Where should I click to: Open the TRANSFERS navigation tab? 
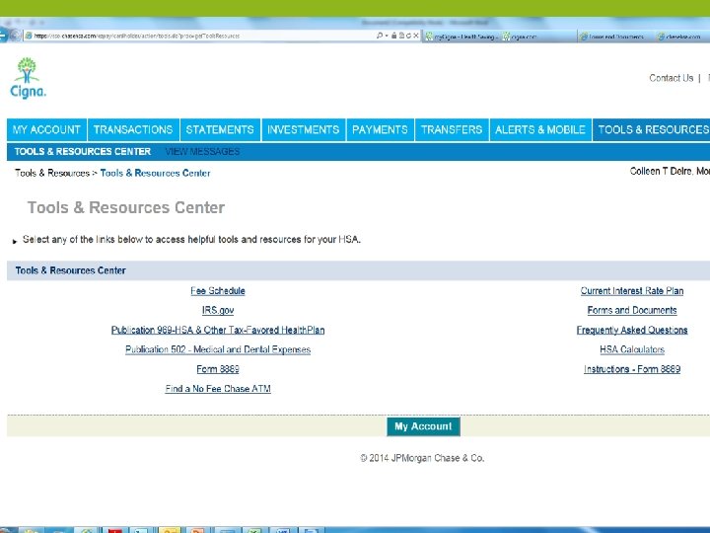pos(452,129)
